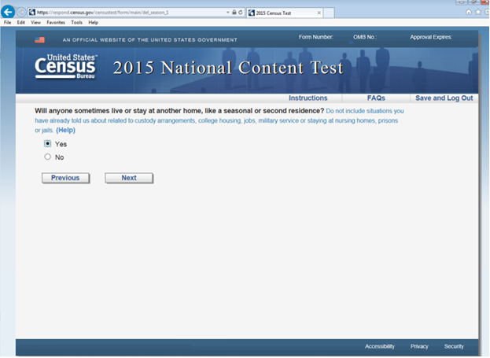Screen dimensions: 490x358
Task: Click Save and Log Out
Action: click(x=444, y=98)
